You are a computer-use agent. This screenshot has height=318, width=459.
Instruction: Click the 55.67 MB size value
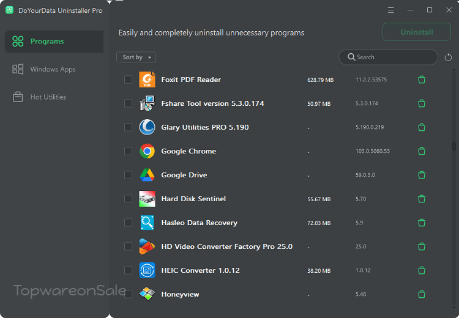319,199
